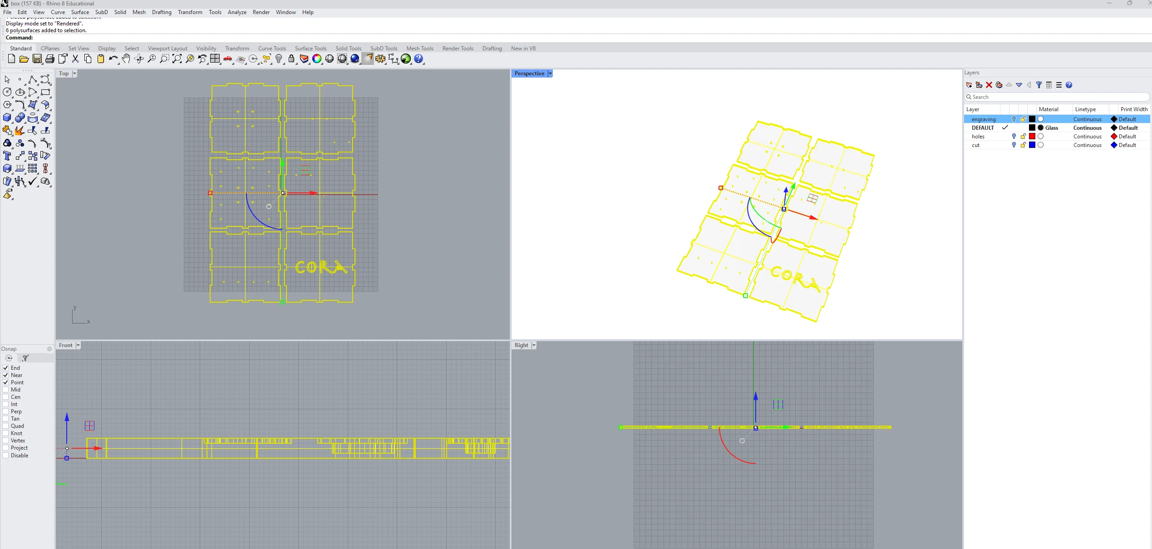Click black color swatch of engraving layer
1152x549 pixels.
[1032, 119]
